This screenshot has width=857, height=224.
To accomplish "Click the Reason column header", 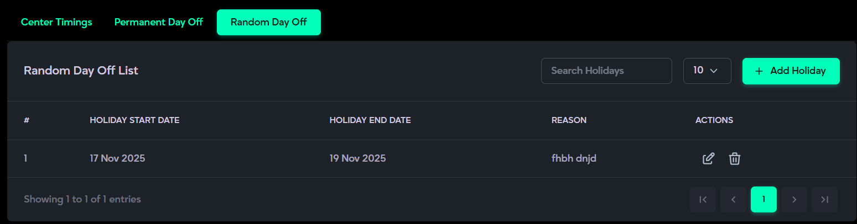I will click(569, 120).
